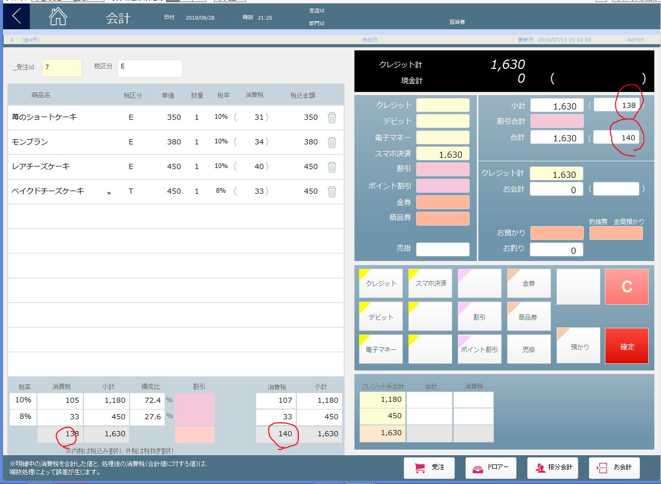661x484 pixels.
Task: Click the 小計 tax field showing 138
Action: (x=617, y=105)
